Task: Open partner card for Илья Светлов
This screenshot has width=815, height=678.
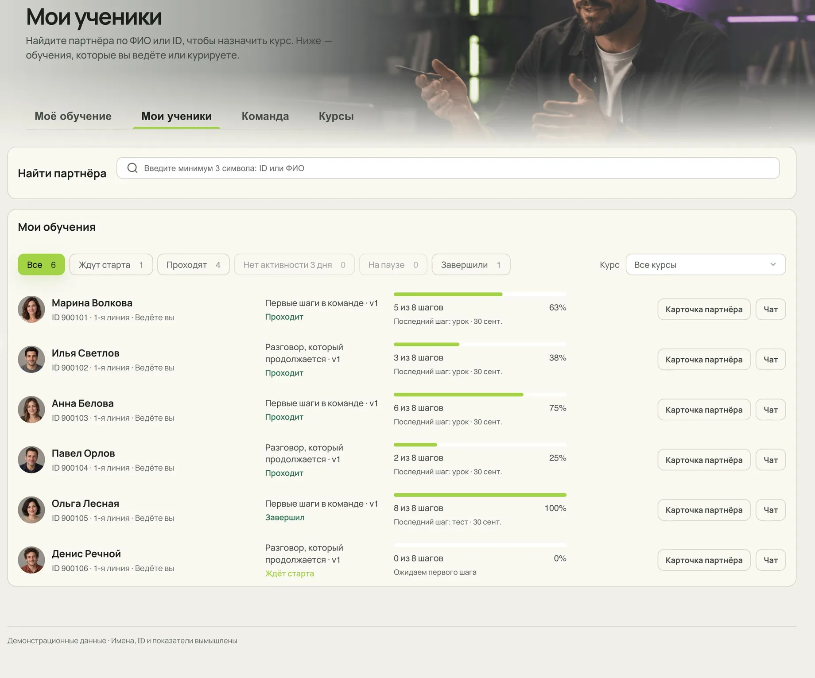Action: tap(704, 359)
